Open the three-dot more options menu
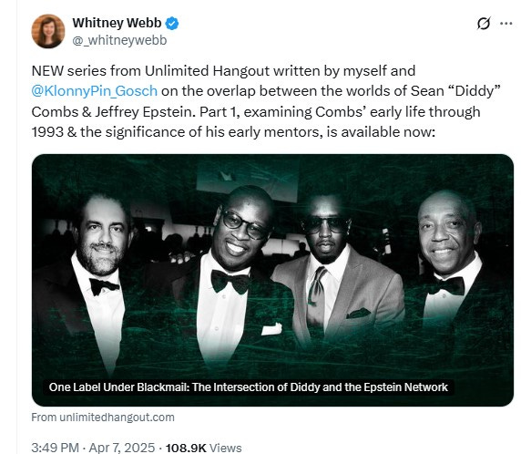Image resolution: width=521 pixels, height=454 pixels. point(506,24)
